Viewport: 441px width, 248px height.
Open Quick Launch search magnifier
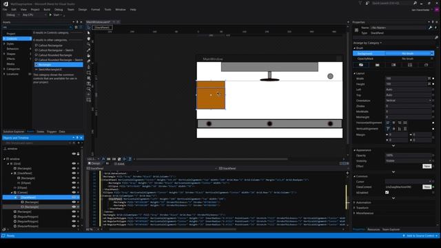pos(415,3)
